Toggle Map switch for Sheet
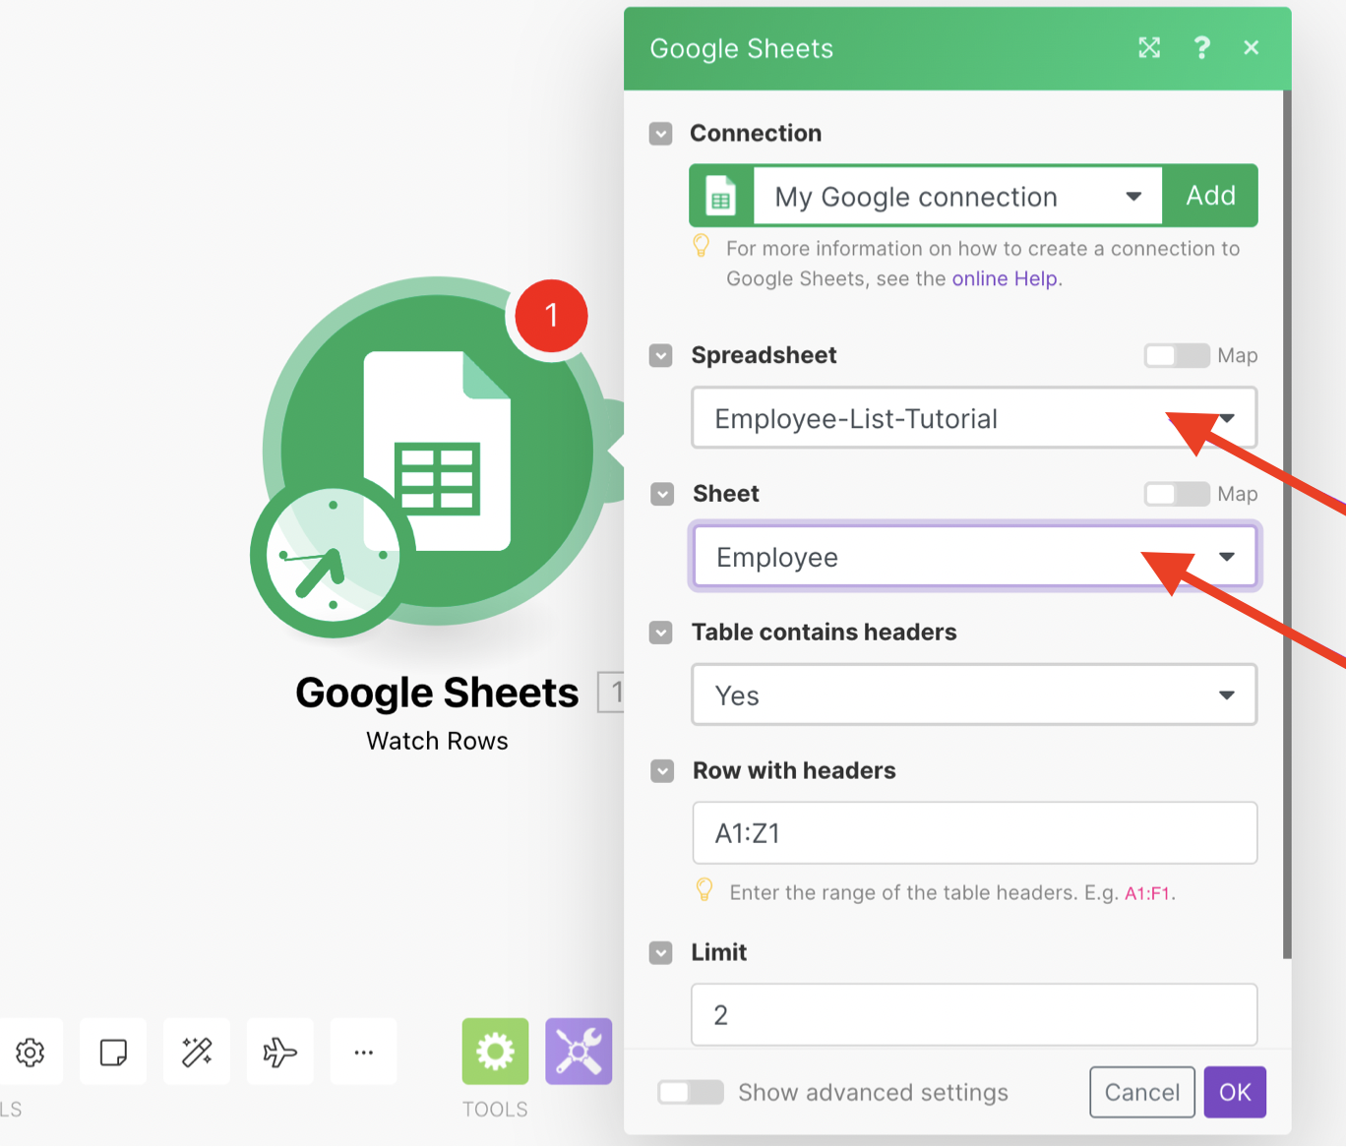This screenshot has height=1147, width=1346. [x=1177, y=494]
